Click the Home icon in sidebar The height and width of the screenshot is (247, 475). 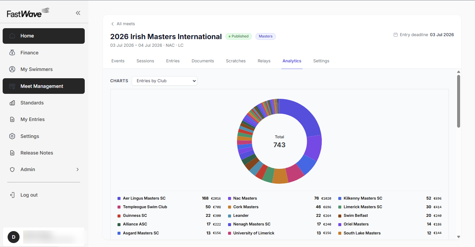click(x=12, y=36)
